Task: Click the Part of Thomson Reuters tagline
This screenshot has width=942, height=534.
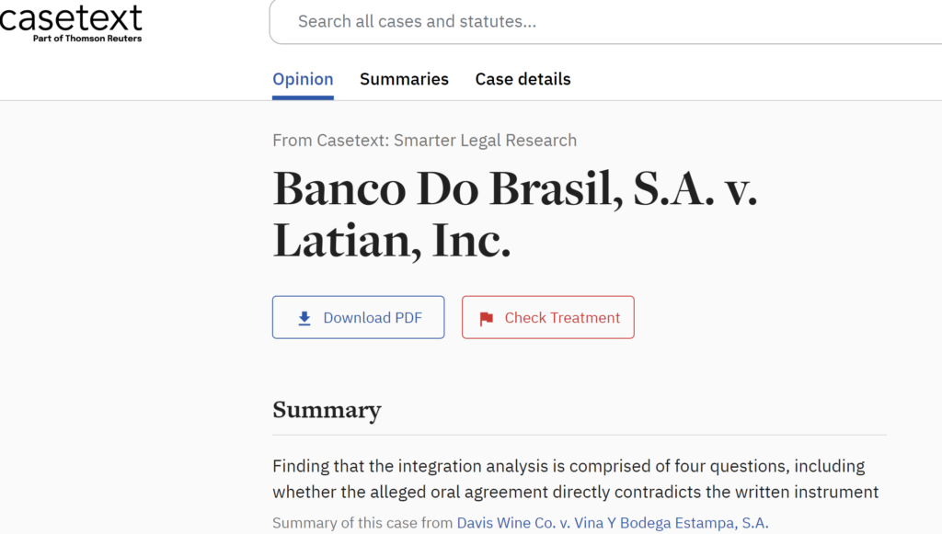Action: 87,39
